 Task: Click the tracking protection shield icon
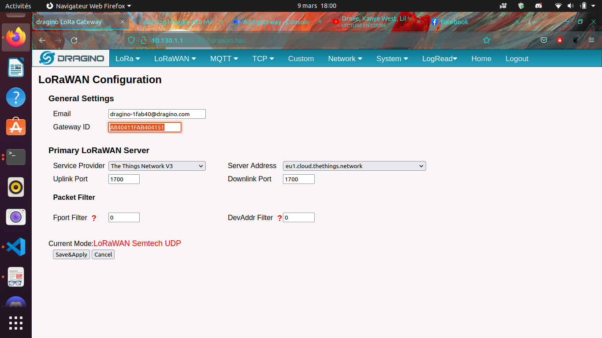tap(131, 40)
